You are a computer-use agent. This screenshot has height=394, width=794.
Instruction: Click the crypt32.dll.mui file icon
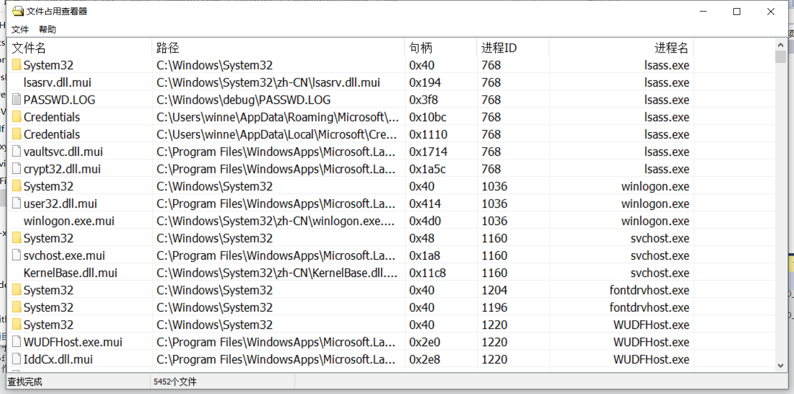17,169
